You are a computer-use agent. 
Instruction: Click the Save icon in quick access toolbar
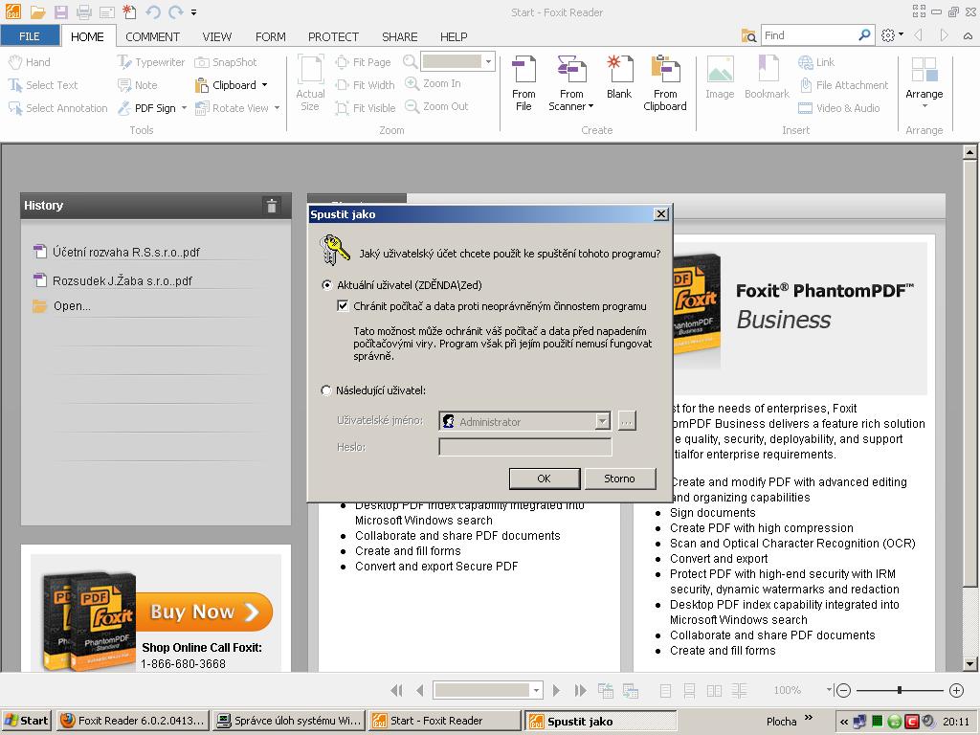point(60,11)
